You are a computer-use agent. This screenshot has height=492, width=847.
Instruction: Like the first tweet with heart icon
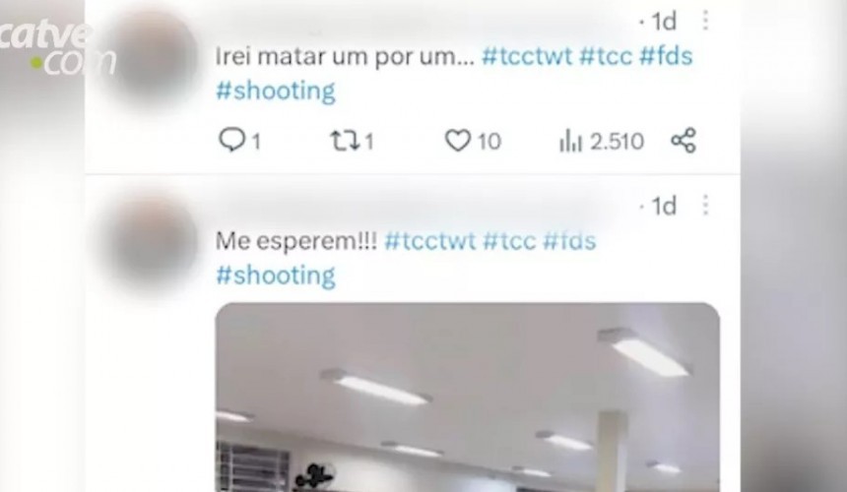[x=458, y=141]
